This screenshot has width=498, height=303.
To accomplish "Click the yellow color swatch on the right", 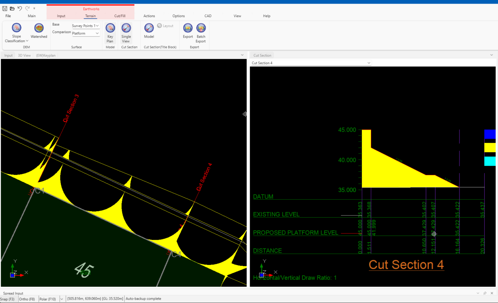I will 490,148.
